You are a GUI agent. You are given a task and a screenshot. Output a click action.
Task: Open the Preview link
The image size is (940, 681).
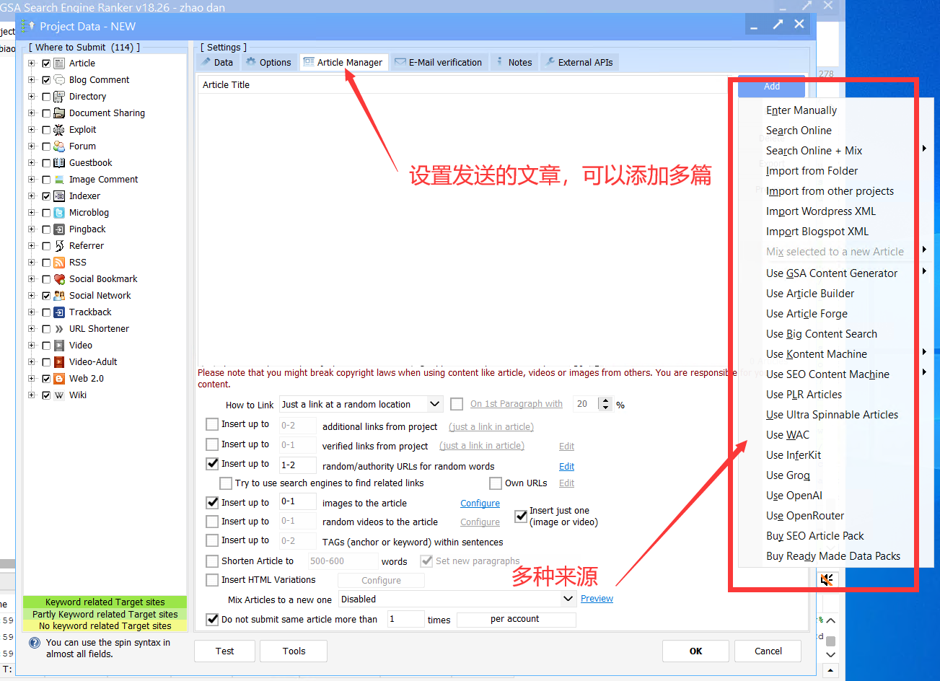click(x=597, y=598)
